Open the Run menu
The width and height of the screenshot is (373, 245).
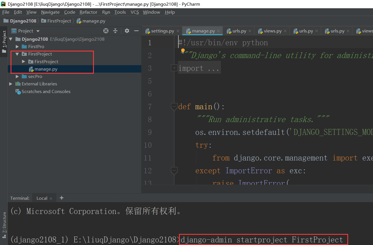pyautogui.click(x=106, y=12)
